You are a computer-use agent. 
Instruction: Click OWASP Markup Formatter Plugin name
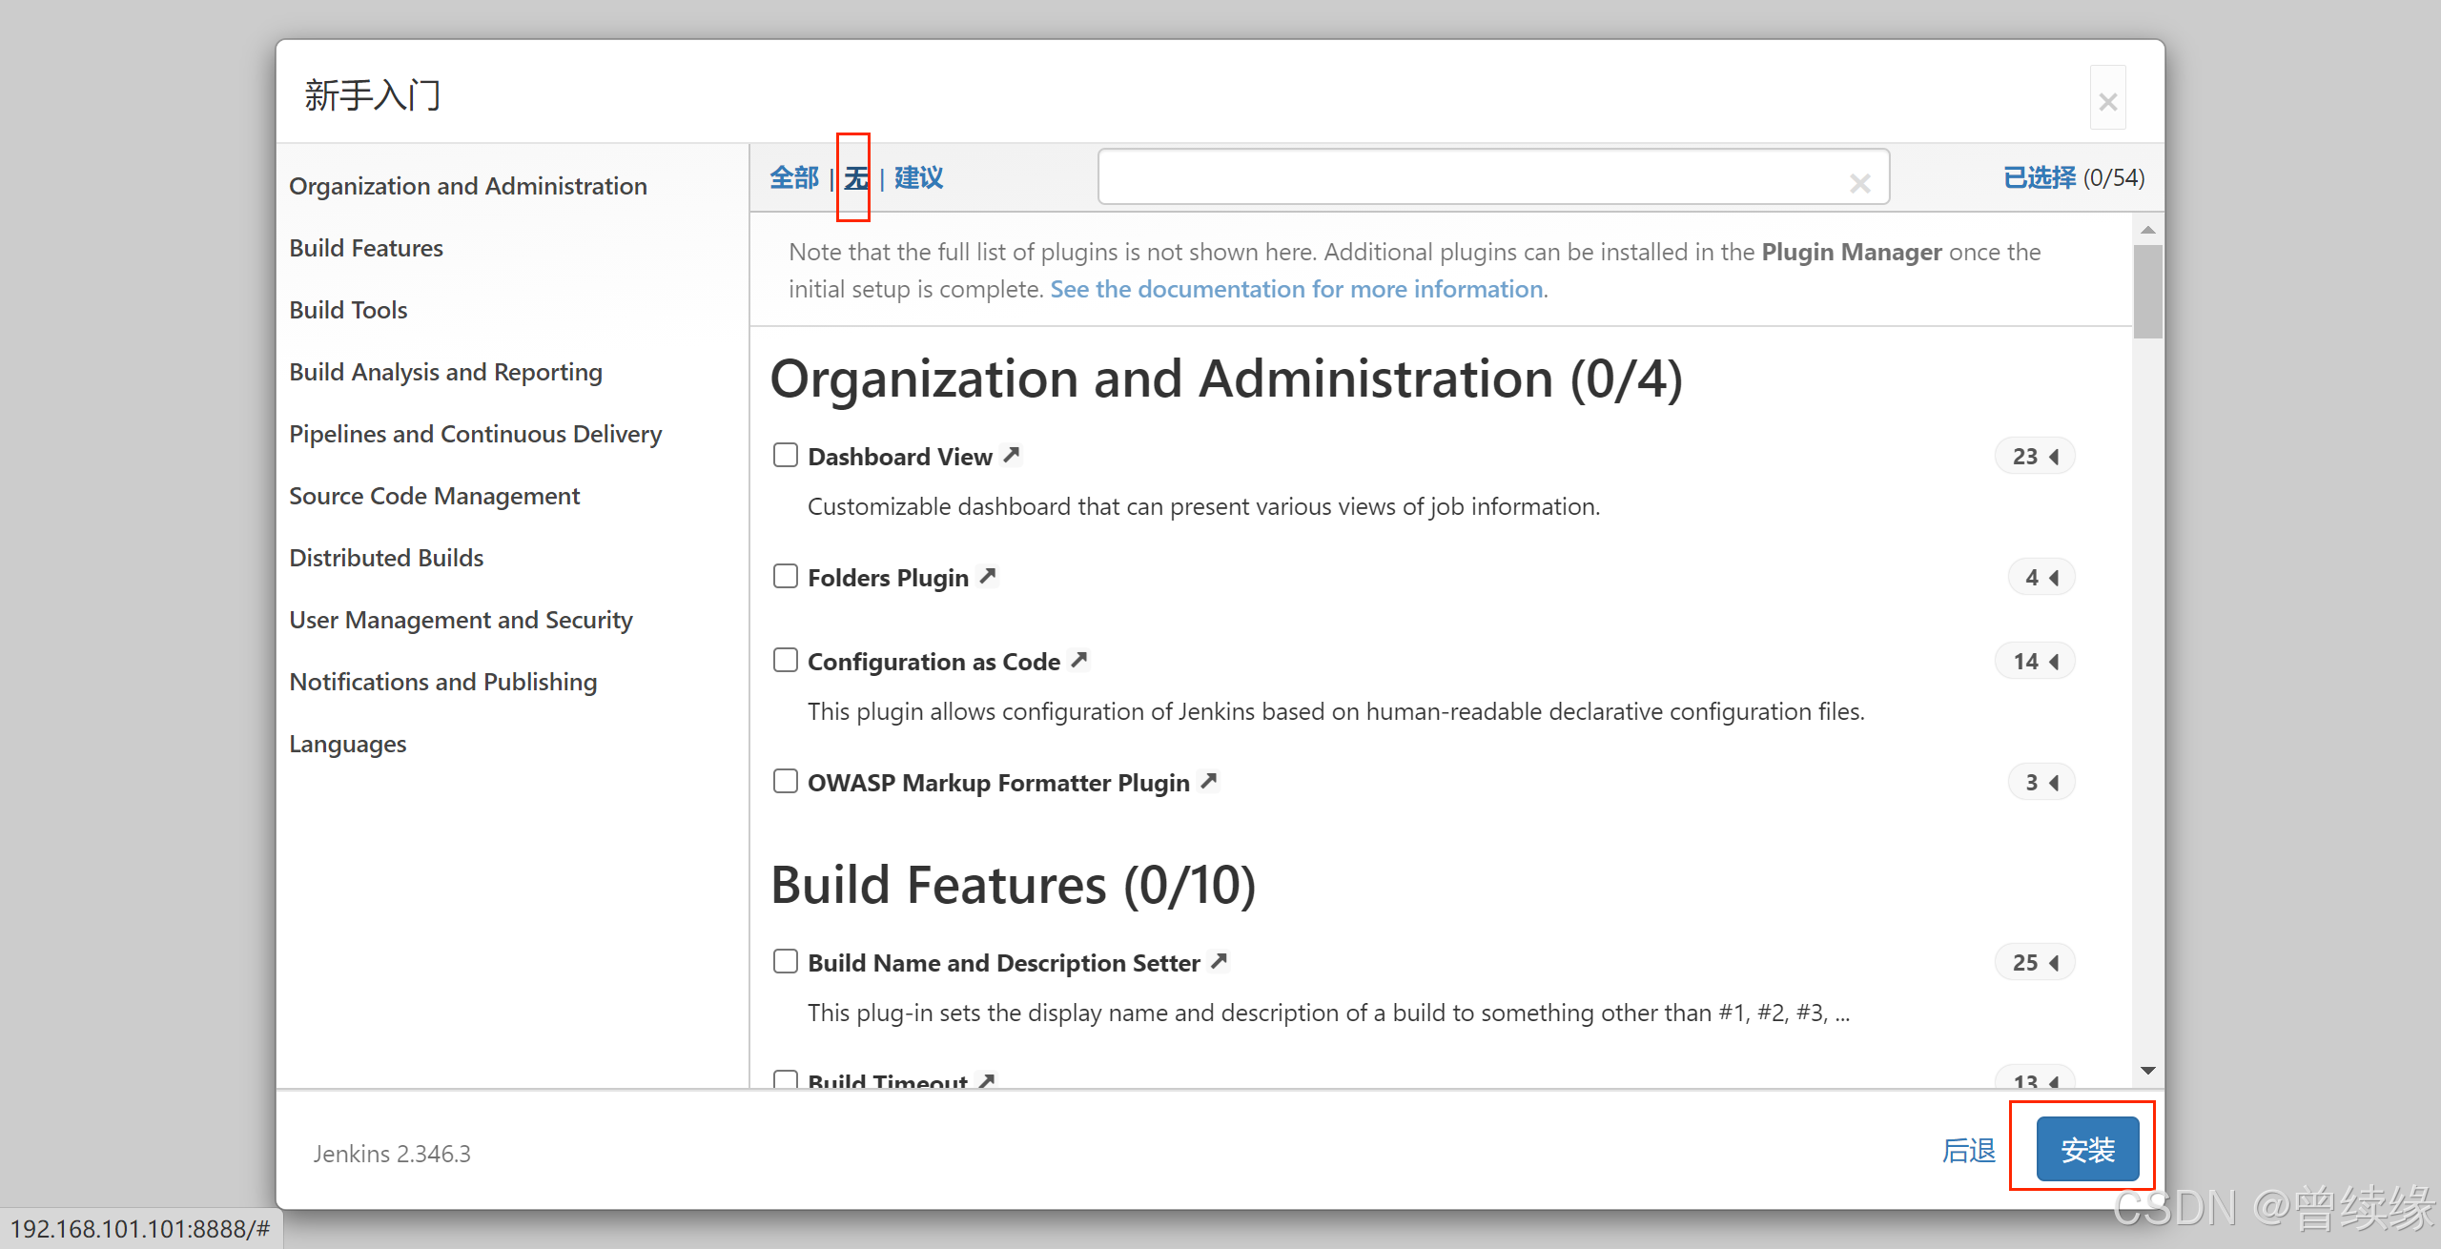pyautogui.click(x=998, y=783)
